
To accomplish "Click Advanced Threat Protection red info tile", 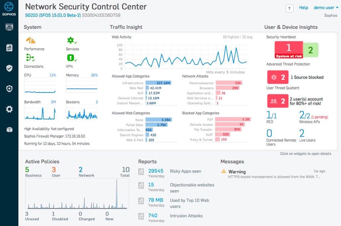I will coord(278,77).
